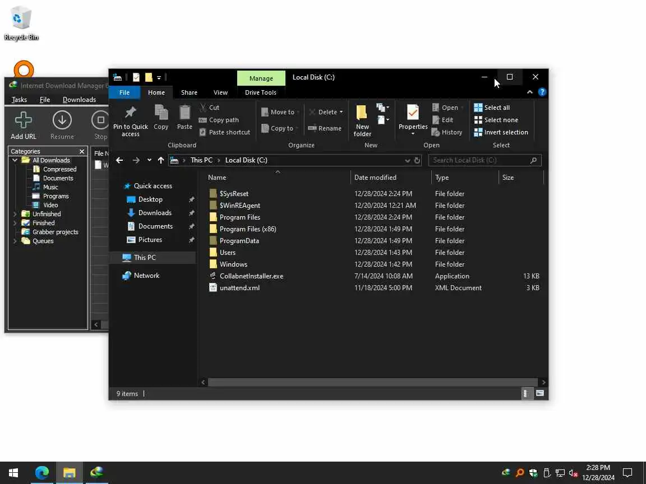The height and width of the screenshot is (484, 646).
Task: Click Select none in ribbon
Action: (496, 120)
